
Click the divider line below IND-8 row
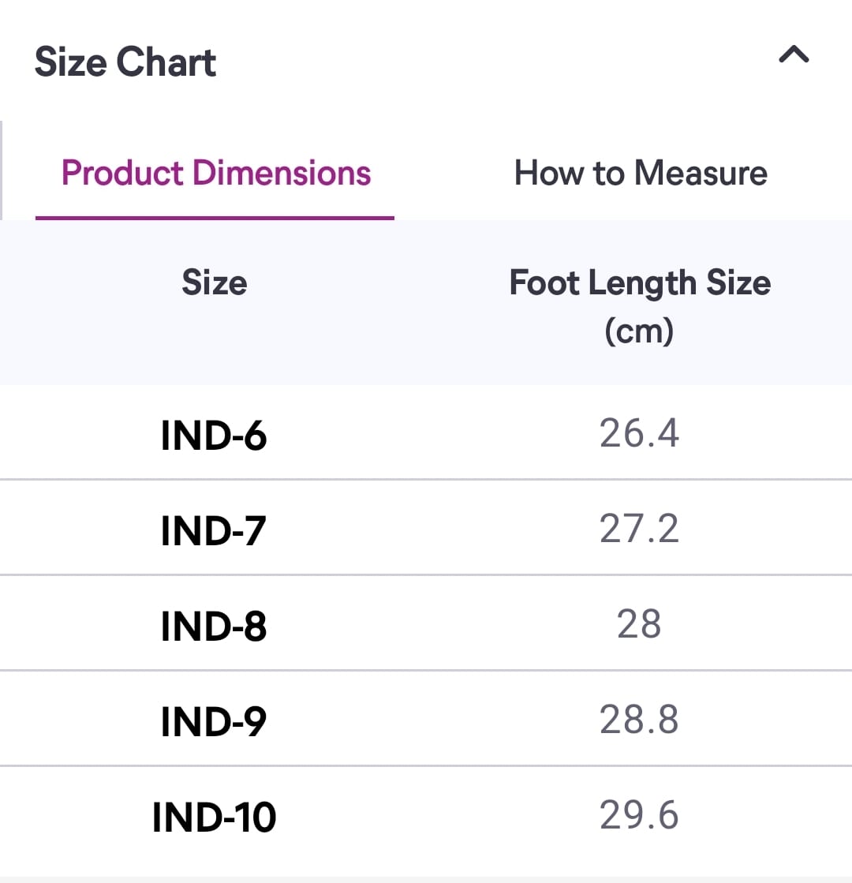pyautogui.click(x=426, y=670)
